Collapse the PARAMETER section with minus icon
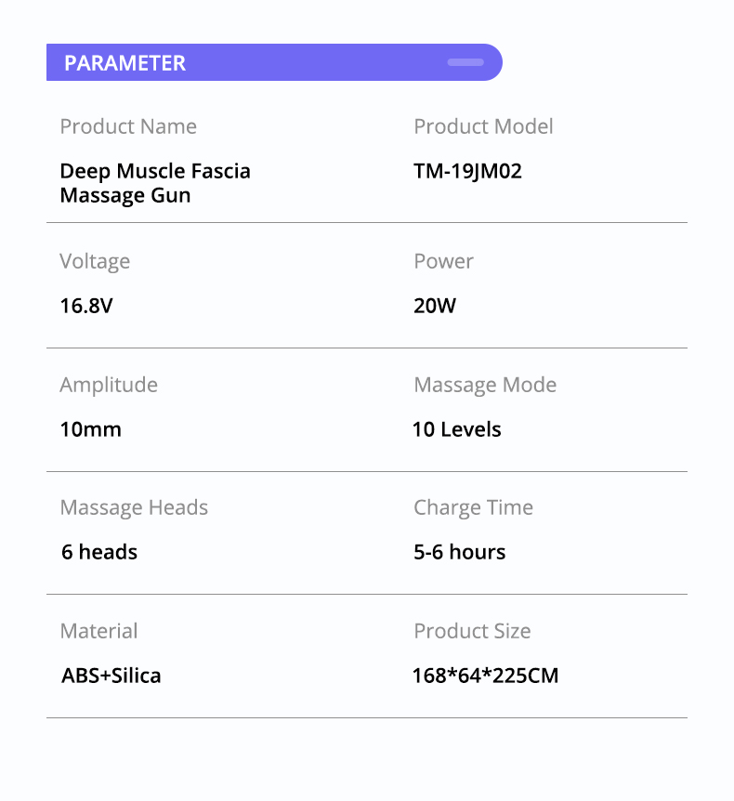The width and height of the screenshot is (734, 801). 465,62
